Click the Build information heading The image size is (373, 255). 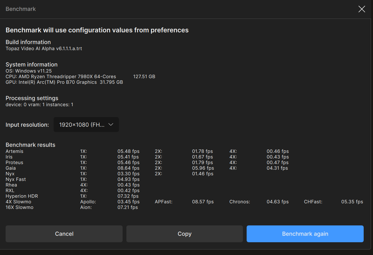(28, 42)
